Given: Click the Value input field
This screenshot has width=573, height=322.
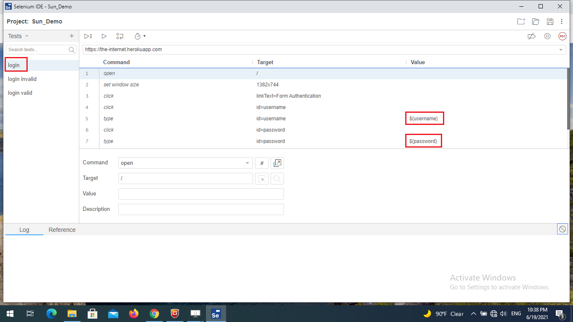Looking at the screenshot, I should point(201,194).
